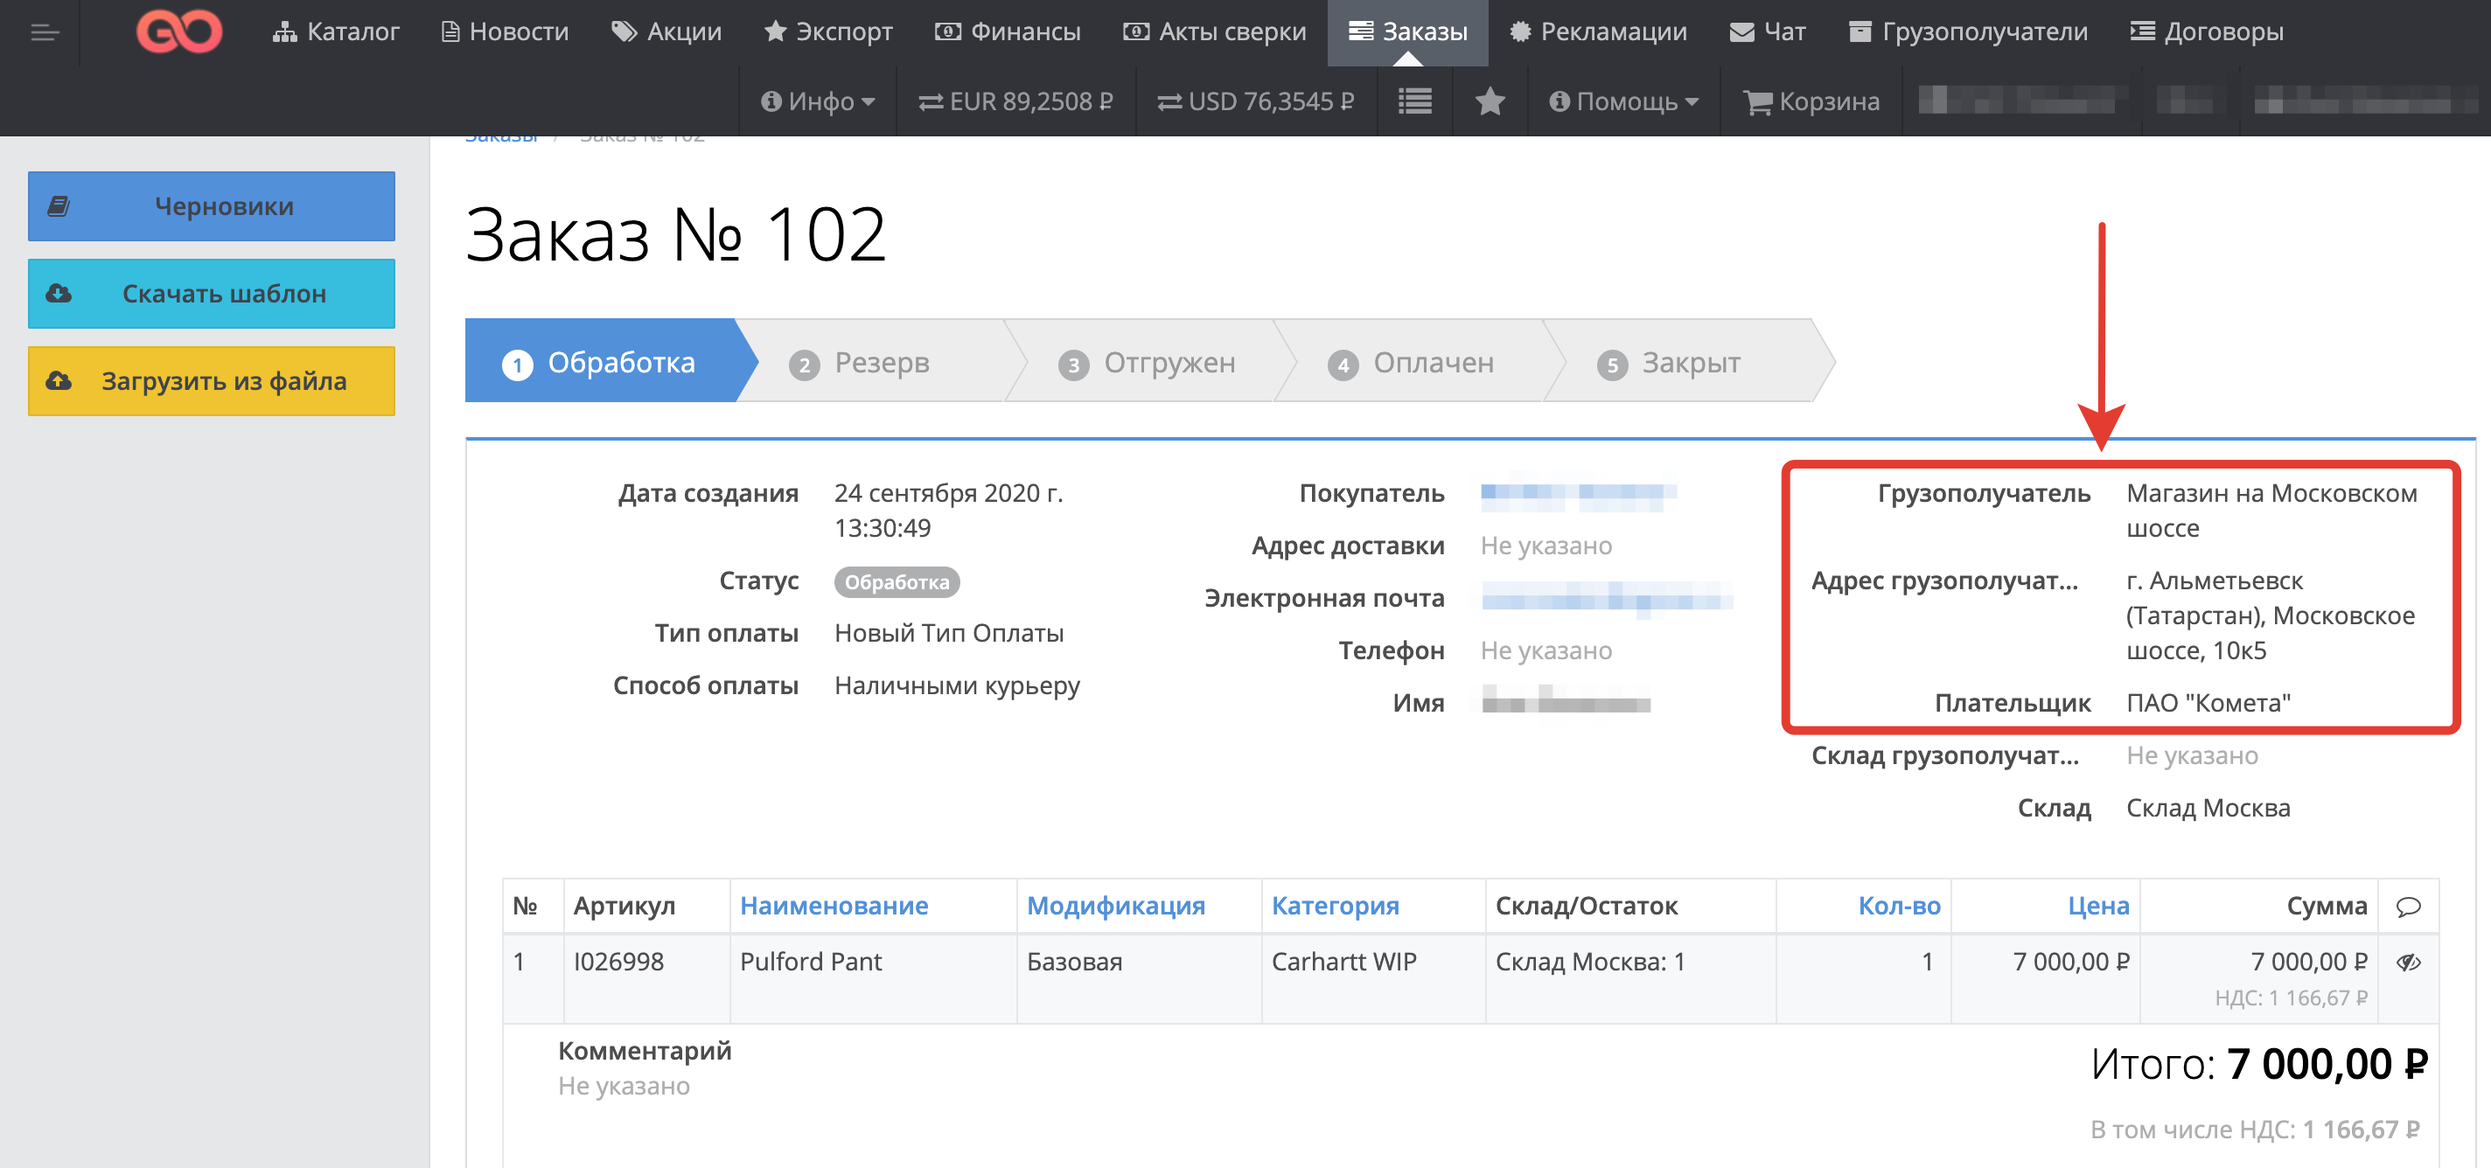Click the red GO logo

click(x=179, y=31)
